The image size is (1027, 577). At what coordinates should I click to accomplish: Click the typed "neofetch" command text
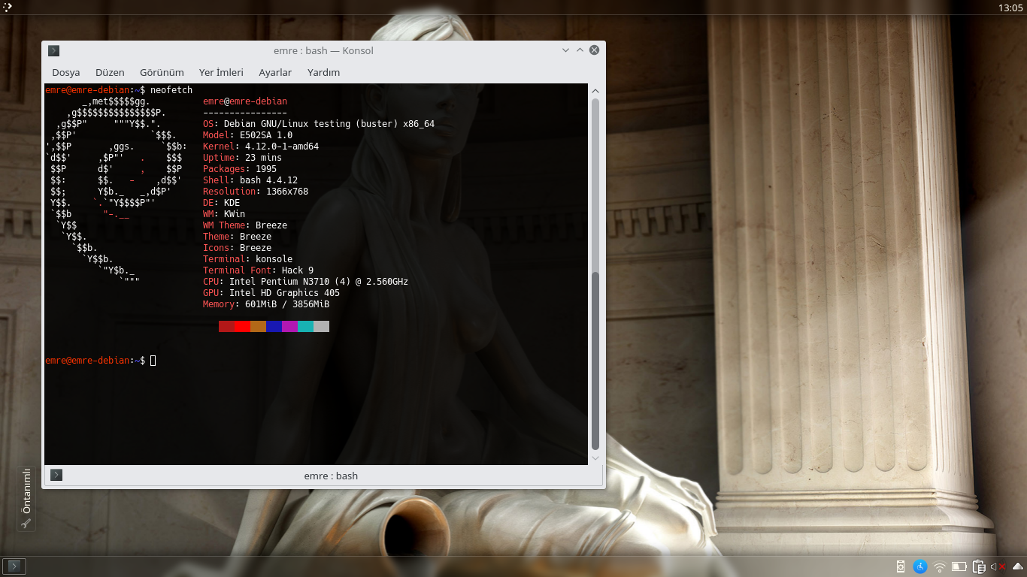pyautogui.click(x=171, y=90)
